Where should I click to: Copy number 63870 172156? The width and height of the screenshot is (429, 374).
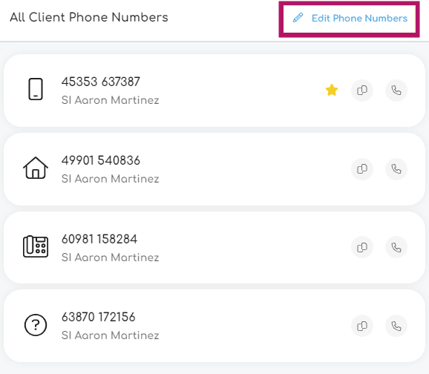[362, 326]
